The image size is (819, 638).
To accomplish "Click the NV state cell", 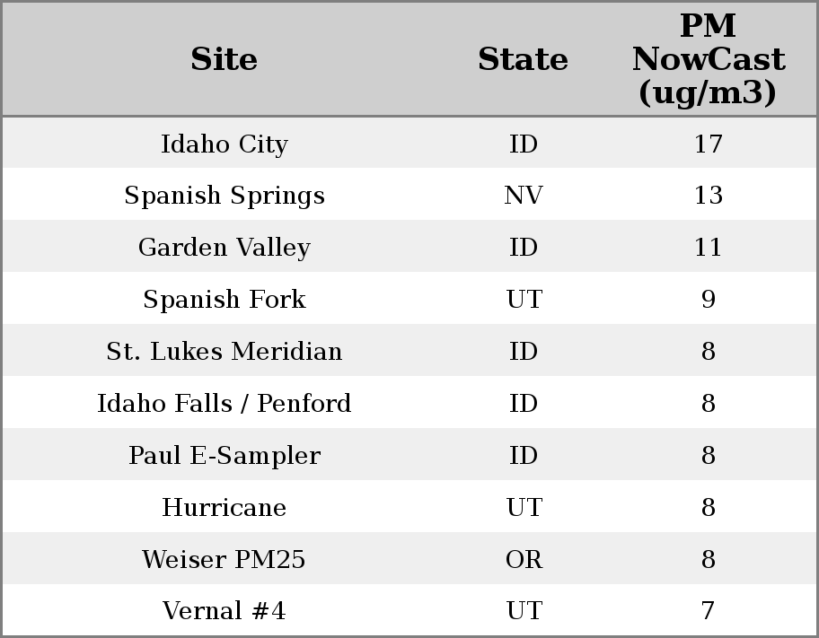I will point(523,196).
